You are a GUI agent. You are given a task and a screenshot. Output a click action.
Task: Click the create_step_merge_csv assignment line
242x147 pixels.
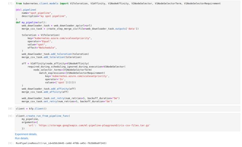[80, 29]
